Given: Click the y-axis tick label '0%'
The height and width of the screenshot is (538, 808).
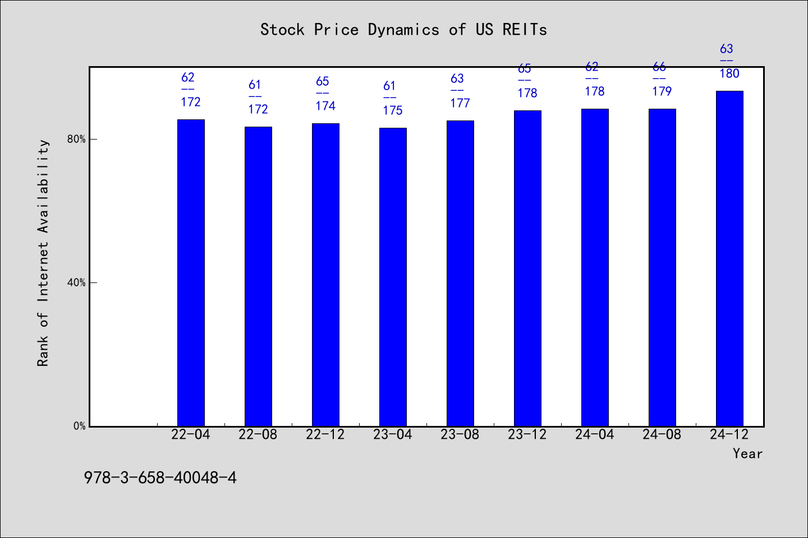Looking at the screenshot, I should pos(79,426).
